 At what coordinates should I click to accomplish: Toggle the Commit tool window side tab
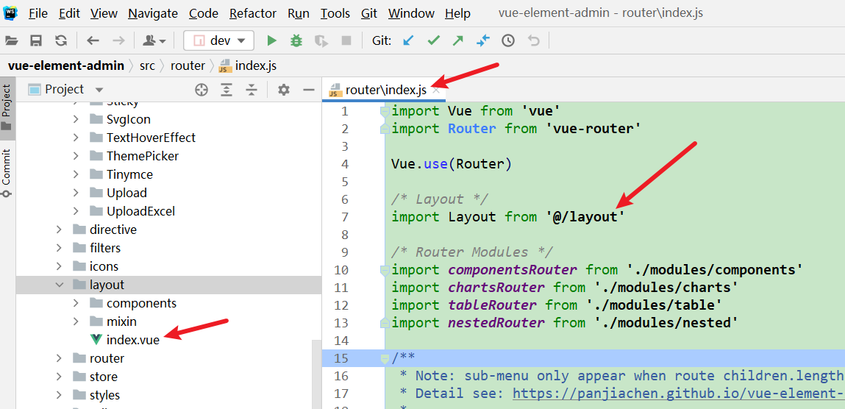7,172
